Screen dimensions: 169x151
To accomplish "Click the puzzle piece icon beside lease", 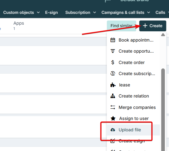I will tap(113, 85).
